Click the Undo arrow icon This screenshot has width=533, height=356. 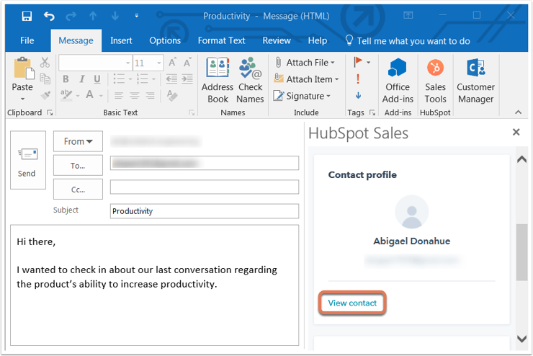[x=49, y=16]
